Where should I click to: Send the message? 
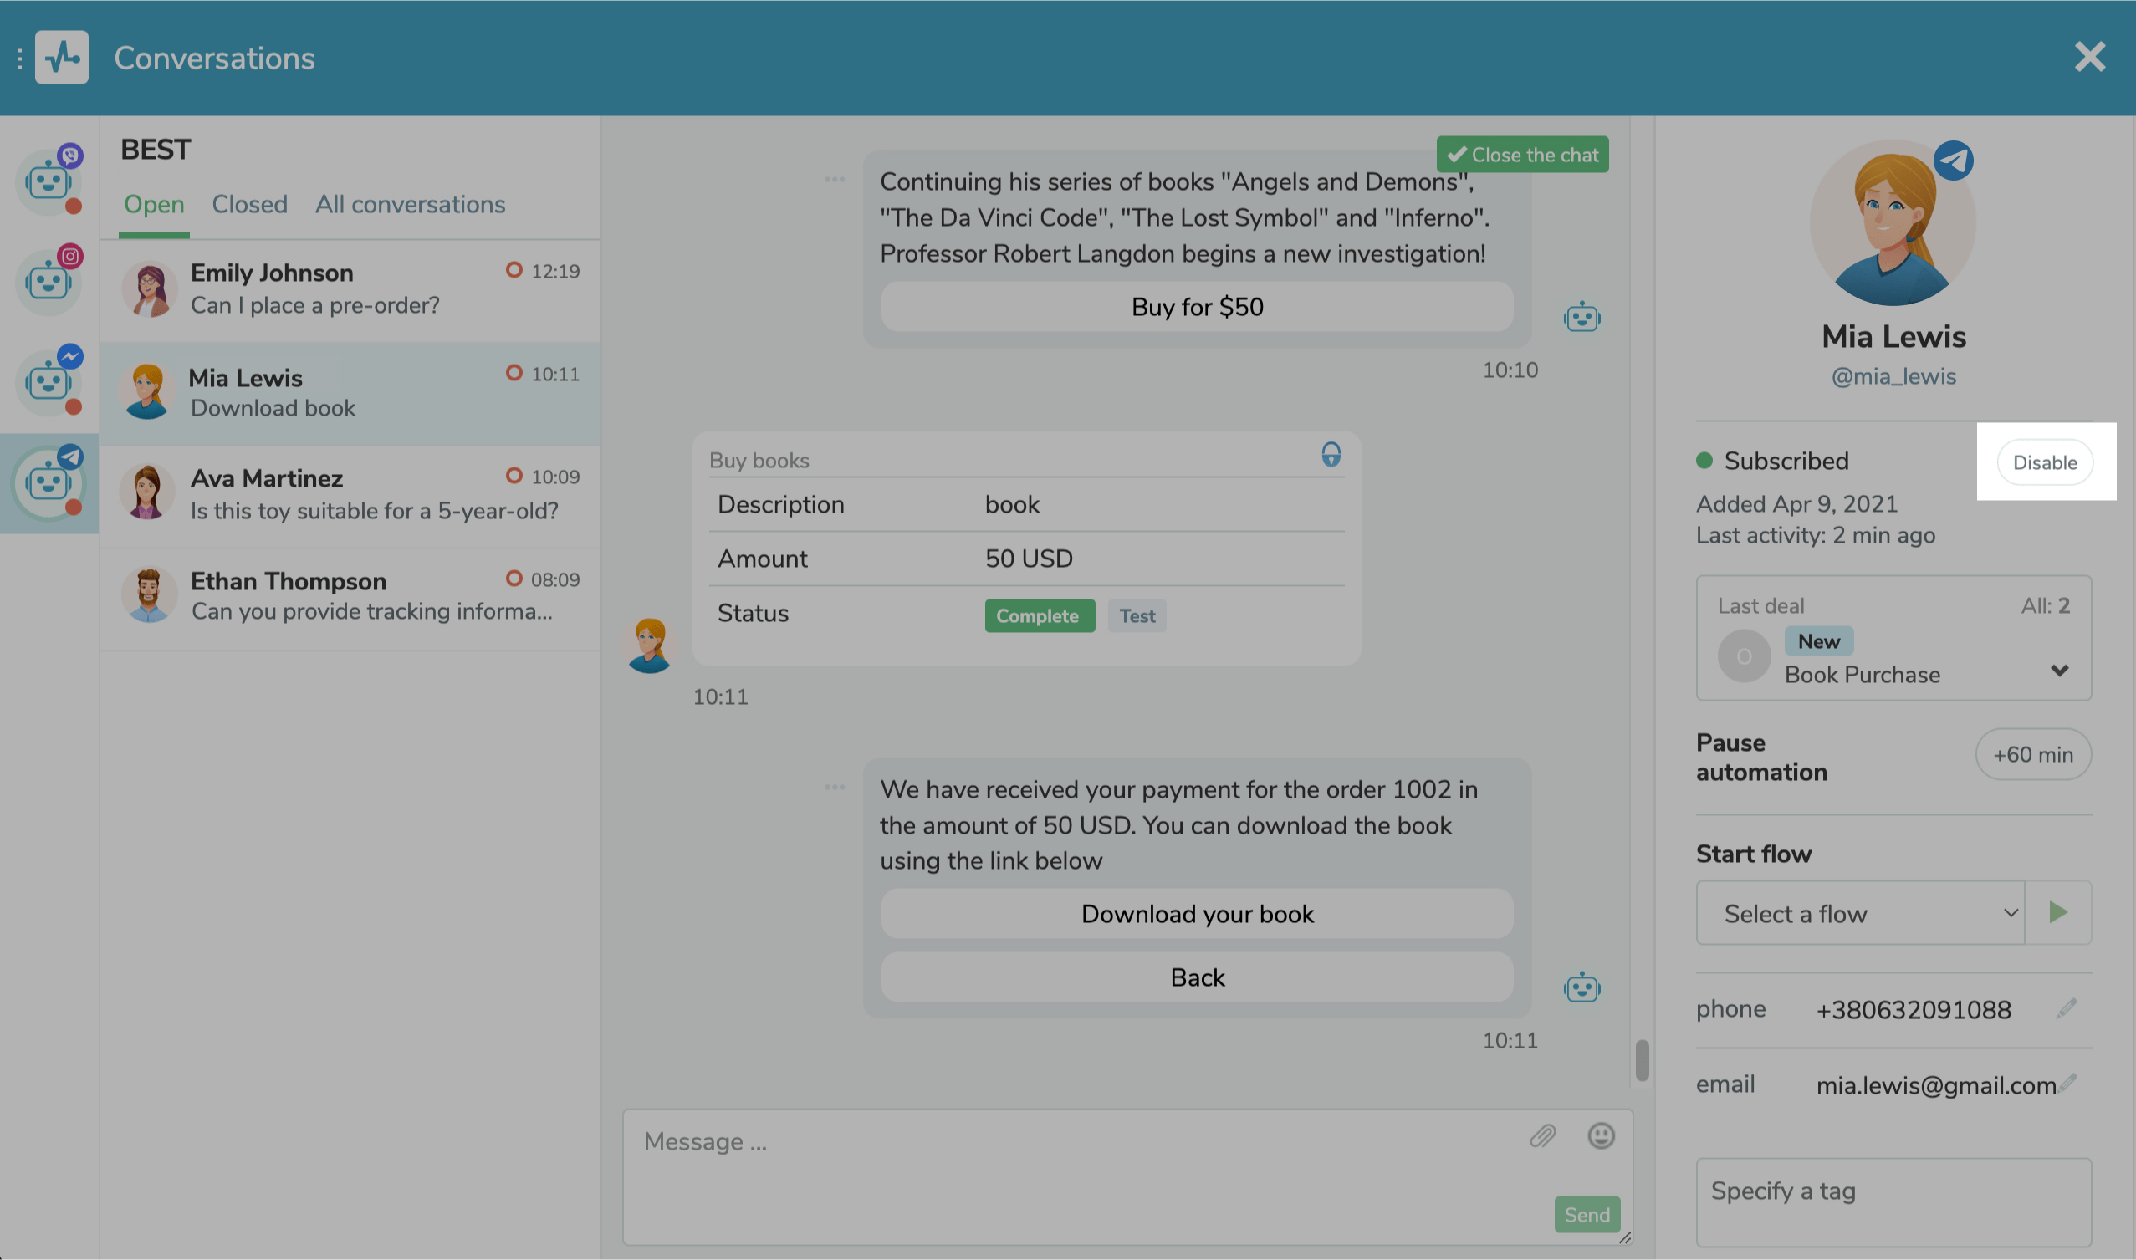click(1587, 1215)
